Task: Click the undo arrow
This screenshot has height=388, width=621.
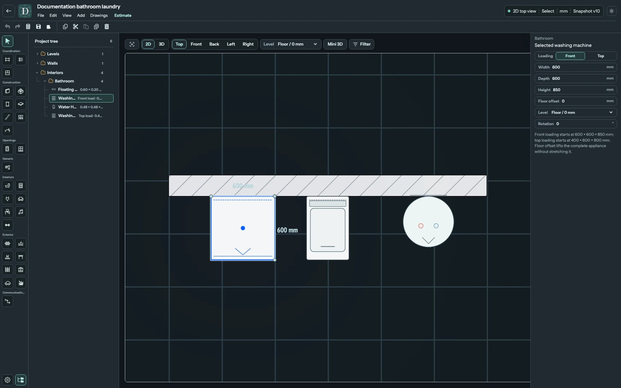Action: click(7, 27)
